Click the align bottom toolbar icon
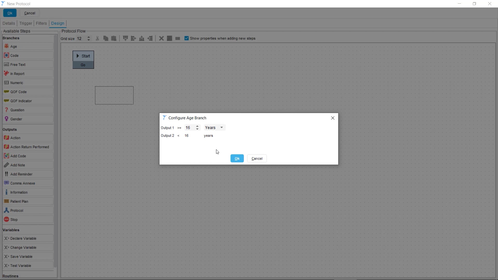This screenshot has width=498, height=280. tap(142, 38)
